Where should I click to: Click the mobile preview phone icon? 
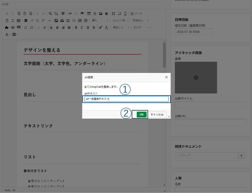125,14
